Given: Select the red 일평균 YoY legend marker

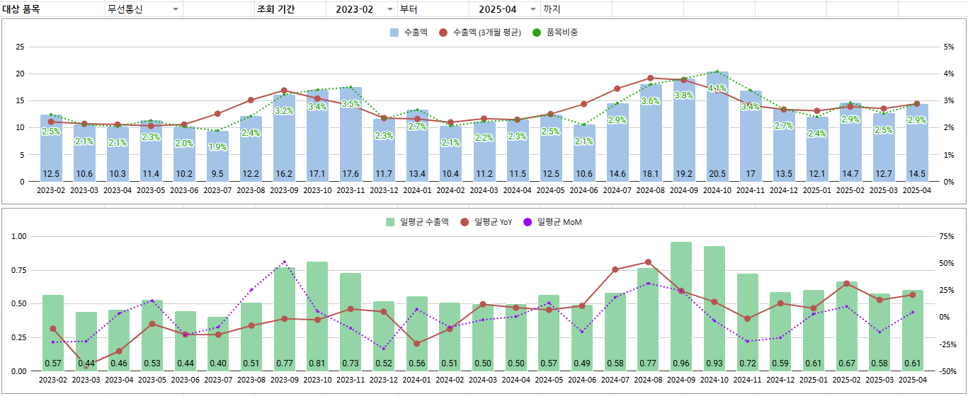Looking at the screenshot, I should coord(465,222).
